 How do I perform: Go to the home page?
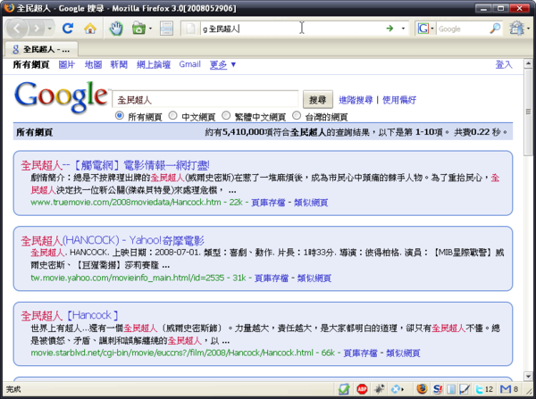pos(90,29)
